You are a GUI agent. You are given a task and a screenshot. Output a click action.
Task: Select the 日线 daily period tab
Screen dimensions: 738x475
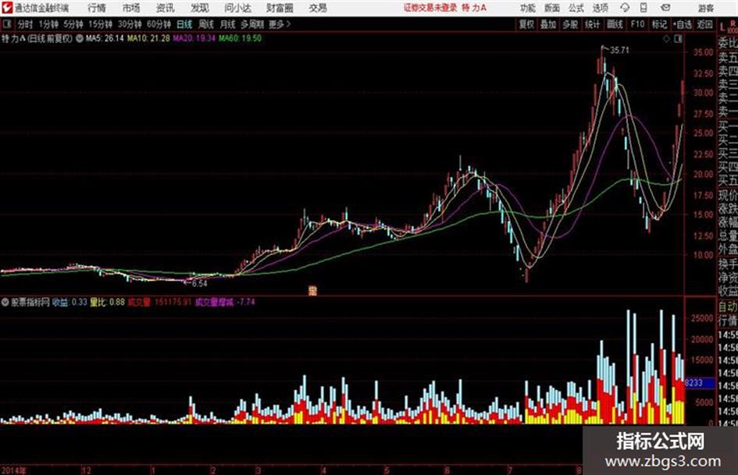(x=184, y=24)
